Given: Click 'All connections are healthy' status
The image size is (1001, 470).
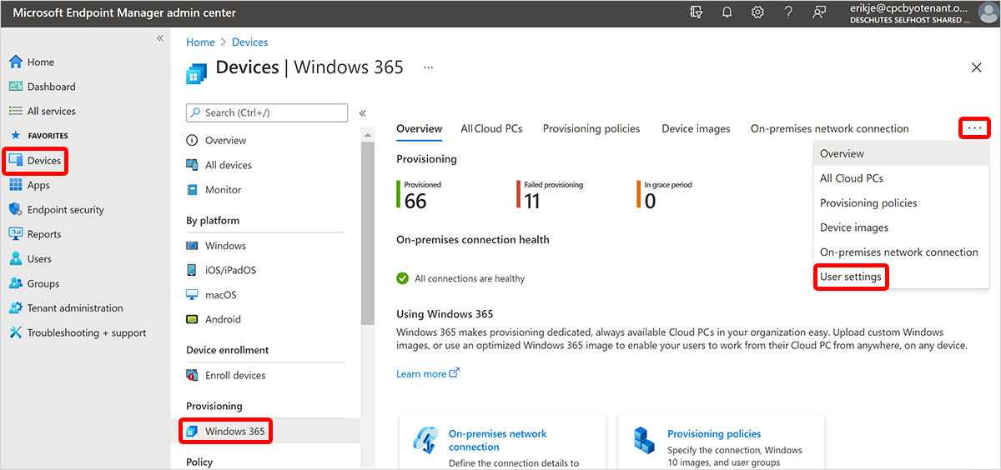Looking at the screenshot, I should point(460,278).
